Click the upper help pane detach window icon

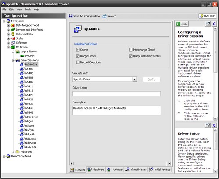[208, 24]
